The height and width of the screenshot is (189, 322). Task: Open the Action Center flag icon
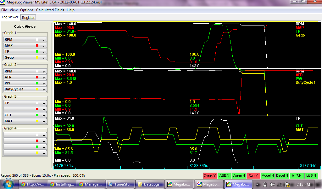(x=287, y=185)
